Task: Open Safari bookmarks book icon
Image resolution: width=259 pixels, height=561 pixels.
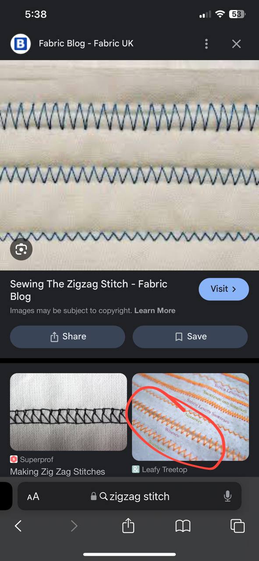Action: pyautogui.click(x=183, y=526)
